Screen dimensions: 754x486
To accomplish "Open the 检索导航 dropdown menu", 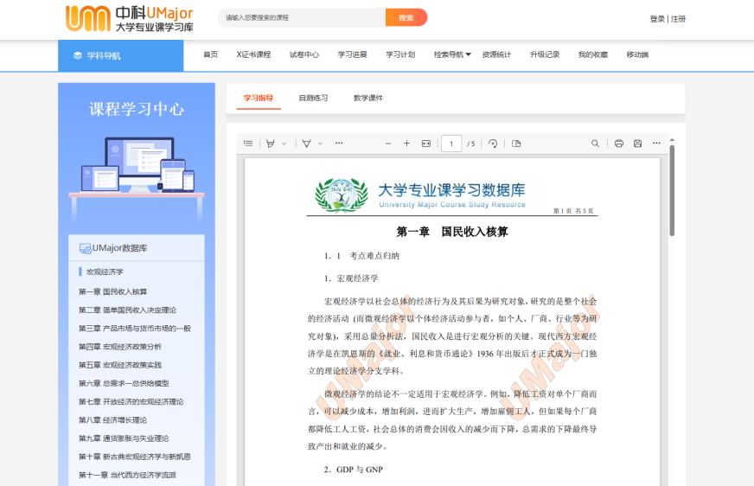I will (452, 54).
